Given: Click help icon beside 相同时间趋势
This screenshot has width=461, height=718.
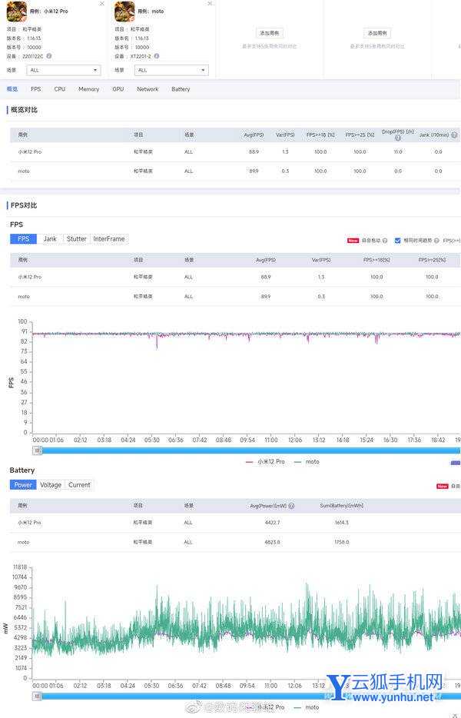Looking at the screenshot, I should 436,241.
